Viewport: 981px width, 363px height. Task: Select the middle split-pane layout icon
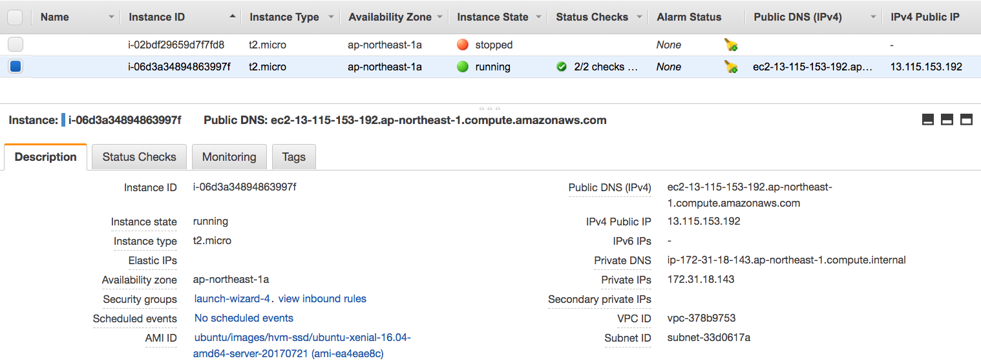tap(947, 119)
